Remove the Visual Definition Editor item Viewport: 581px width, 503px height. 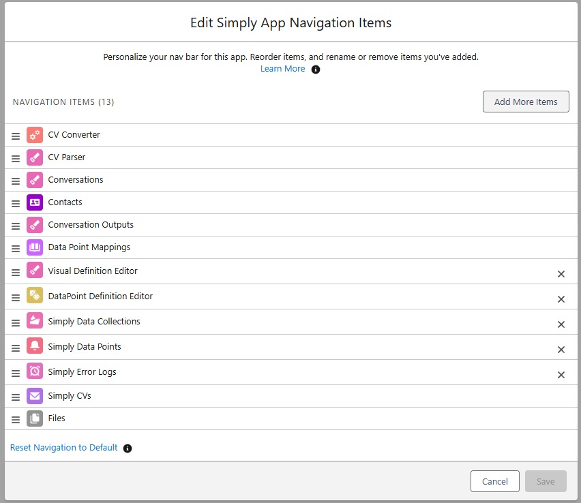tap(561, 274)
